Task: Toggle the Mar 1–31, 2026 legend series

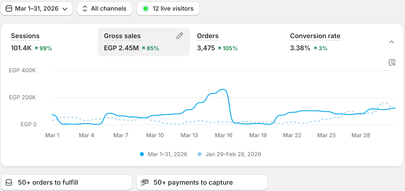Action: click(x=163, y=154)
